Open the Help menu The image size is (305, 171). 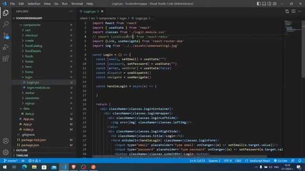[90, 4]
